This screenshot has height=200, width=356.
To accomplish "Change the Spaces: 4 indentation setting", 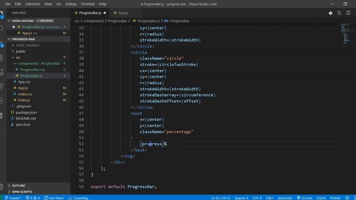I will click(x=241, y=198).
